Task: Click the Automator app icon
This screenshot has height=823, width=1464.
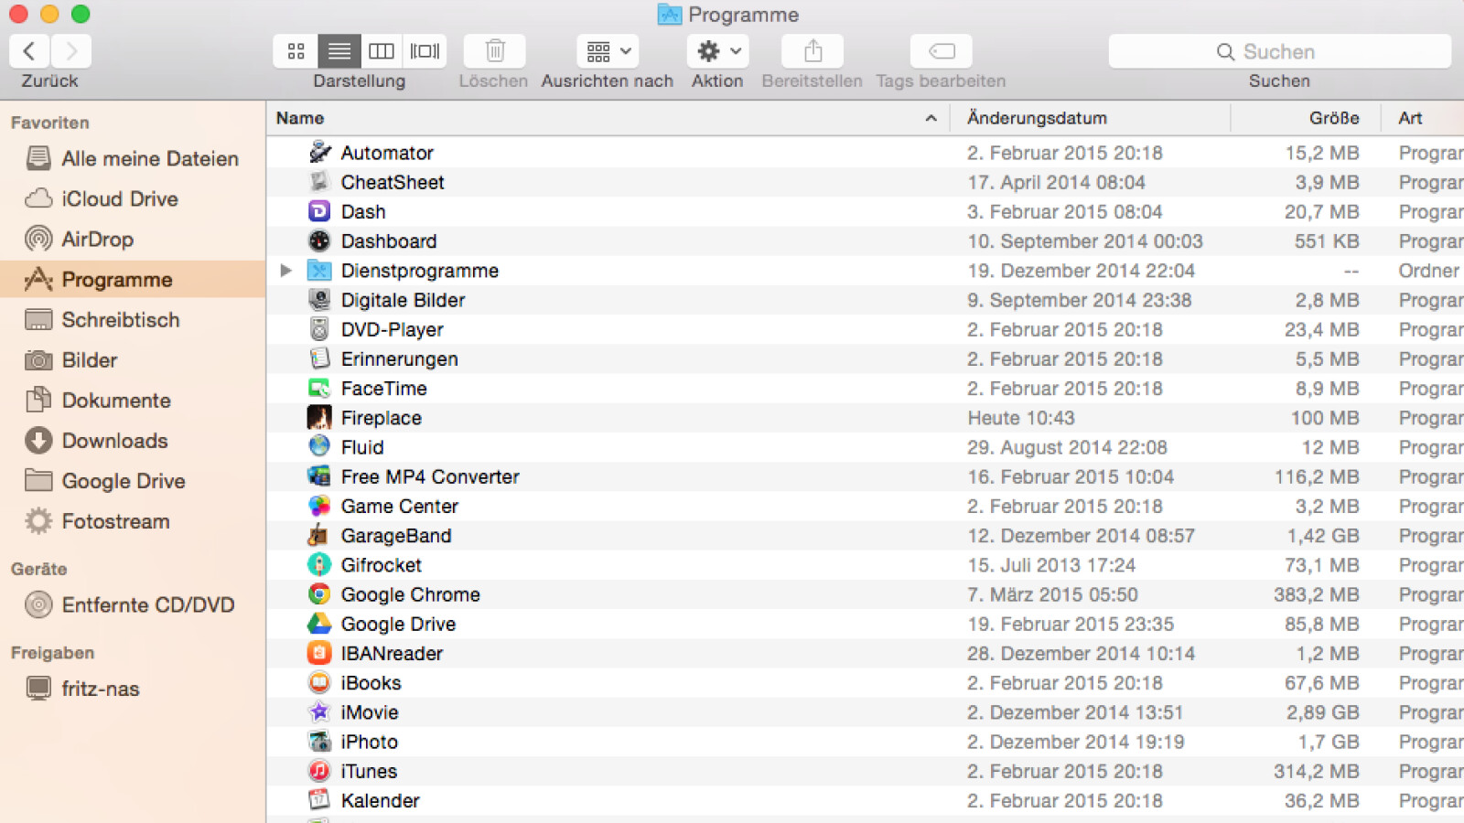Action: (x=319, y=153)
